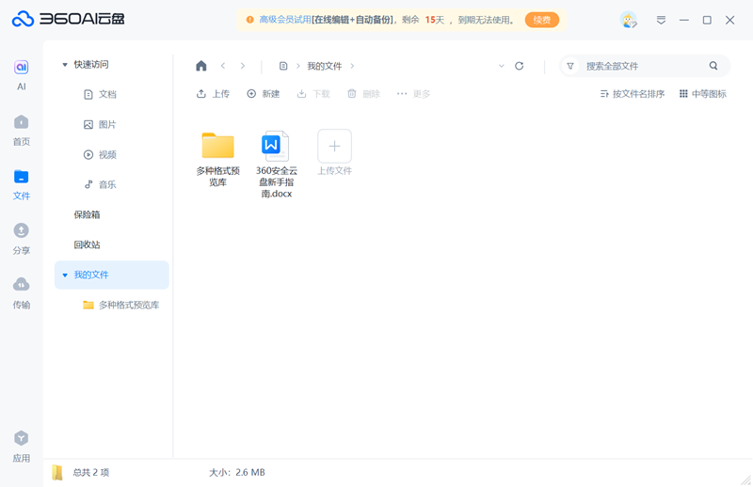Go to 首页 home section
Screen dimensions: 753x487
pyautogui.click(x=21, y=129)
